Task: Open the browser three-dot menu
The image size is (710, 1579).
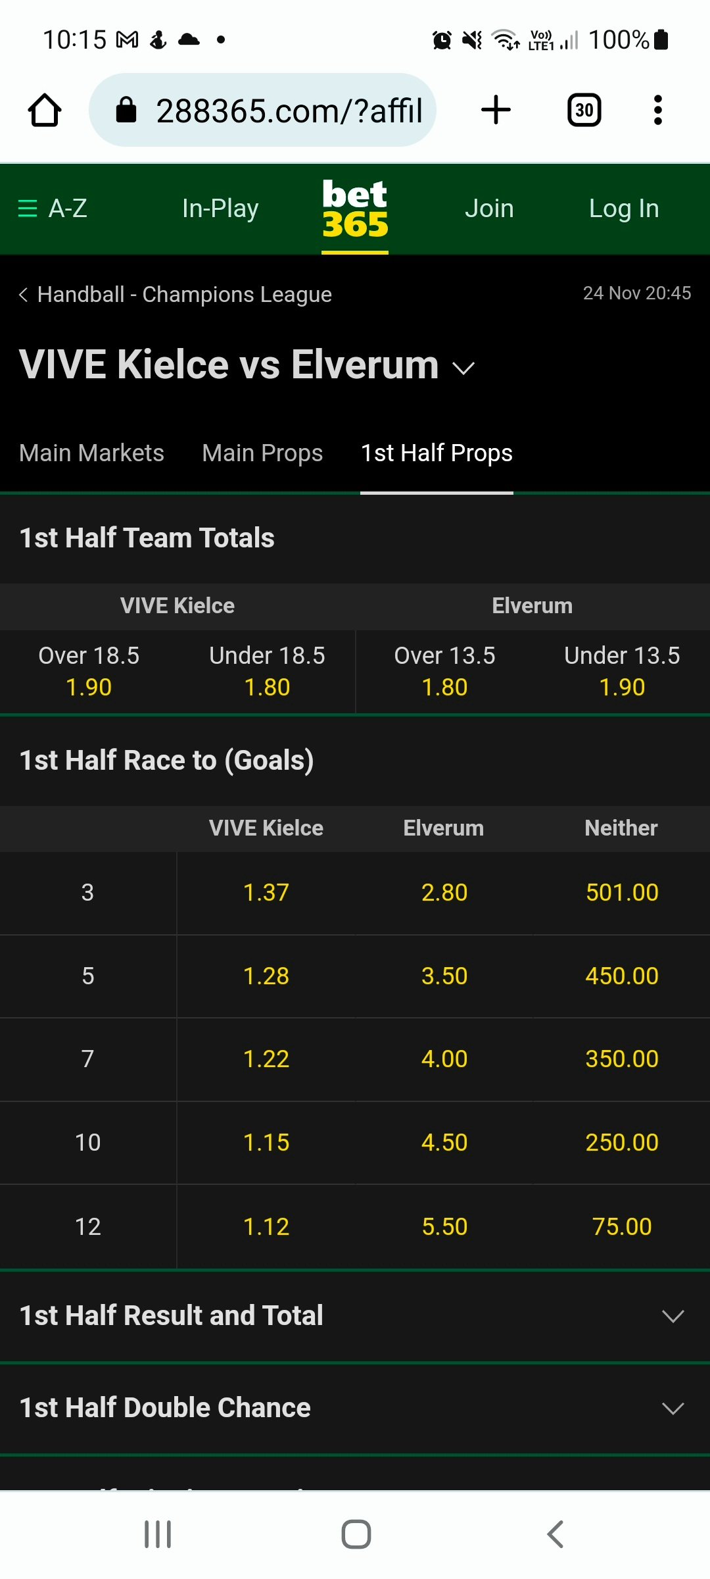Action: (657, 110)
